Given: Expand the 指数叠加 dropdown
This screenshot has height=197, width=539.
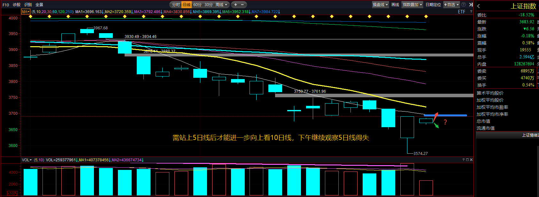Looking at the screenshot, I should [412, 4].
